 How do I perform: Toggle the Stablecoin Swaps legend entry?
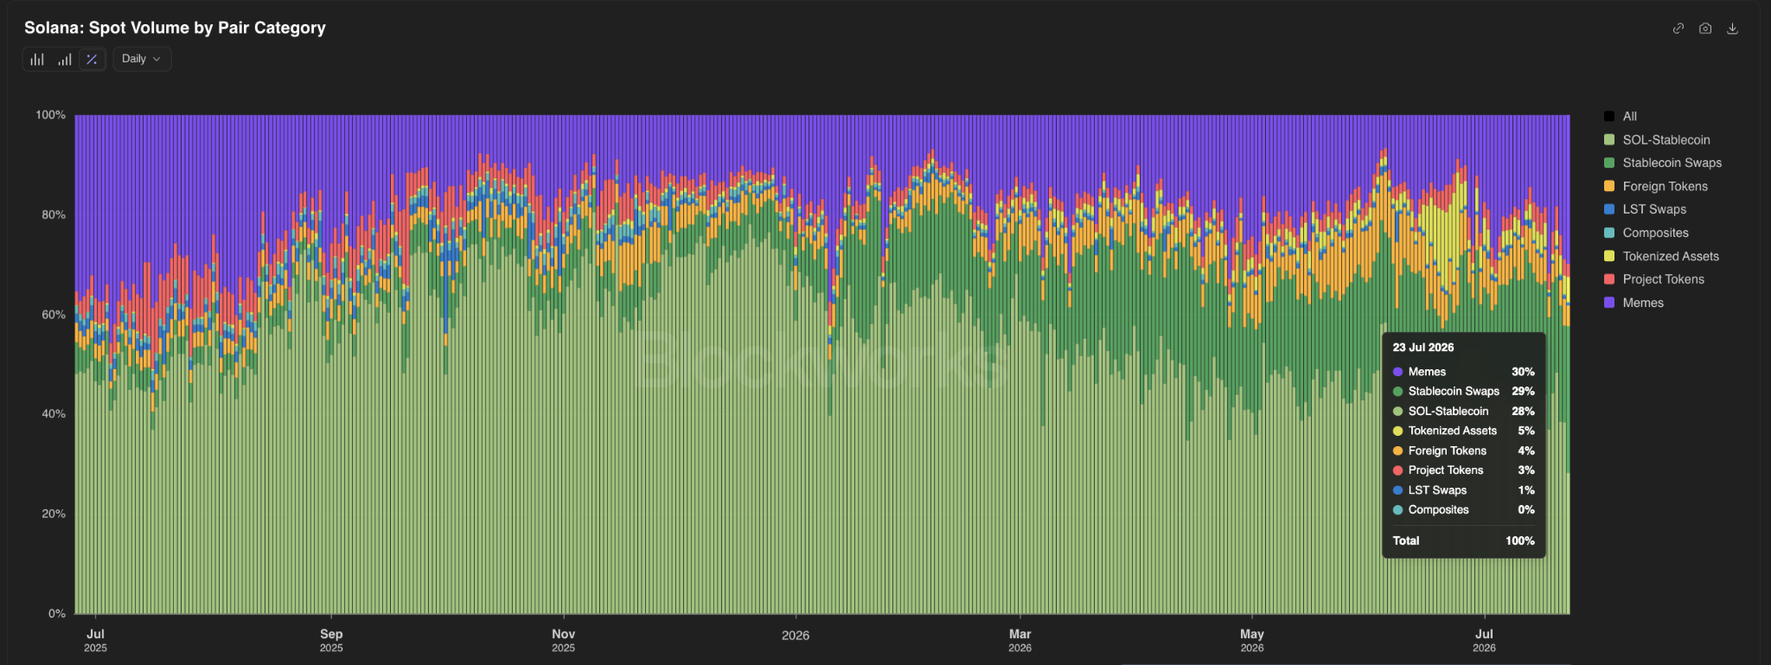[1662, 163]
